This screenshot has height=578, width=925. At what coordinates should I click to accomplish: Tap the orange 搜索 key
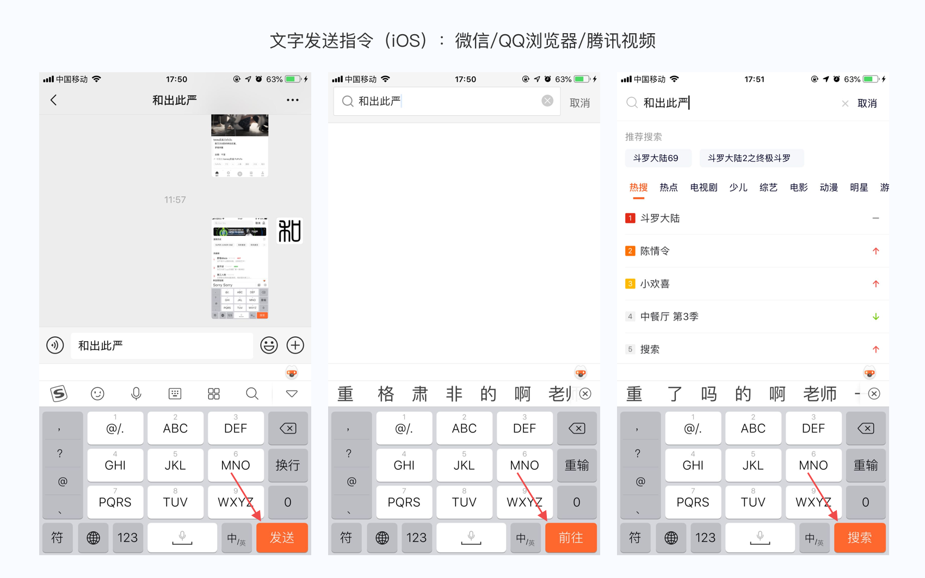tap(860, 538)
